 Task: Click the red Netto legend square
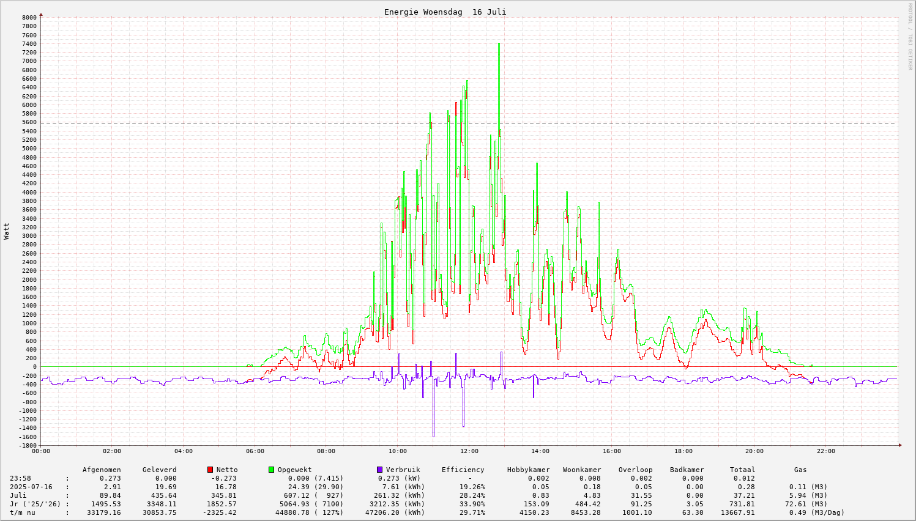click(x=210, y=470)
